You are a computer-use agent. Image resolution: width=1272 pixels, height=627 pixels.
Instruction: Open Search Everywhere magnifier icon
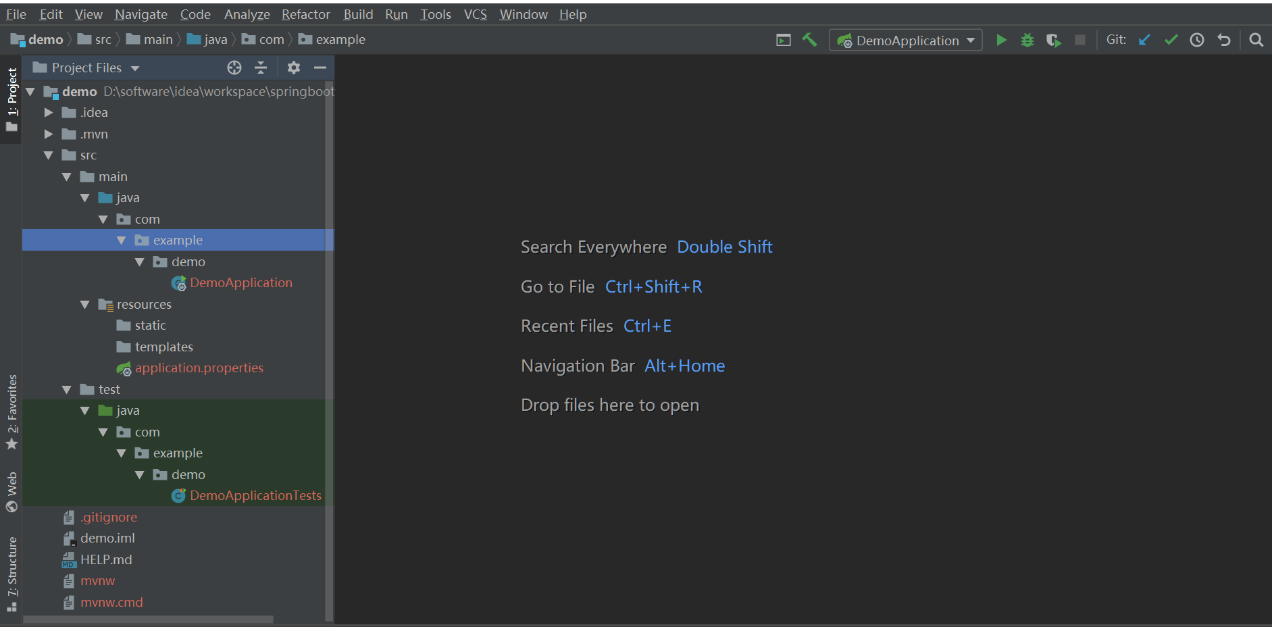(x=1256, y=40)
